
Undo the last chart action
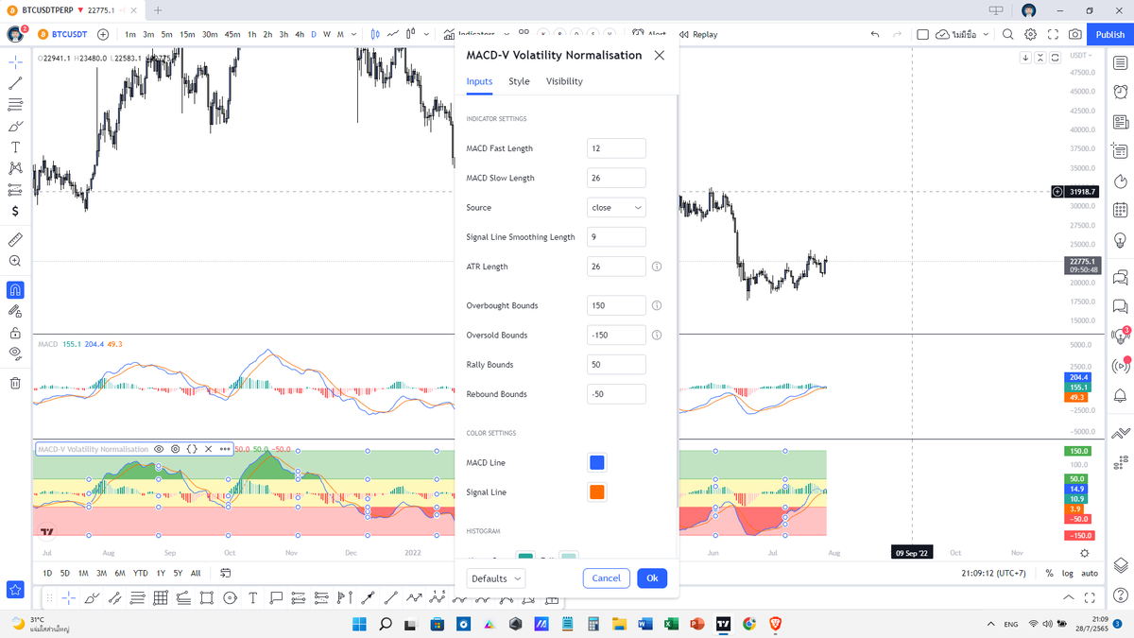pos(874,34)
